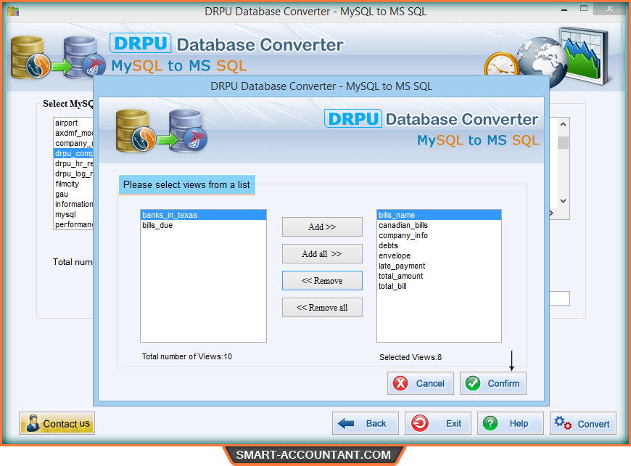Click the green checkmark Confirm icon
Screen dimensions: 631x466
pyautogui.click(x=473, y=383)
